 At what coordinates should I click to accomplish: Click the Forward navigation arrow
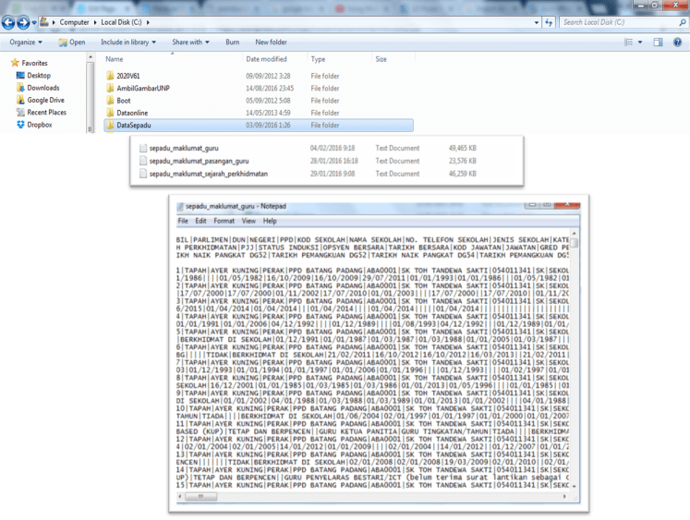click(23, 21)
